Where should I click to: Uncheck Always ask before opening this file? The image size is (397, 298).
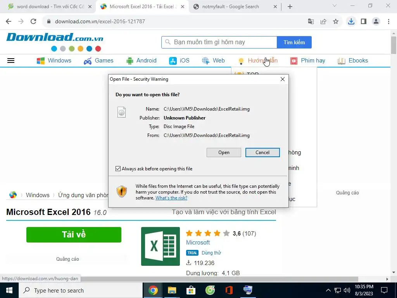118,169
